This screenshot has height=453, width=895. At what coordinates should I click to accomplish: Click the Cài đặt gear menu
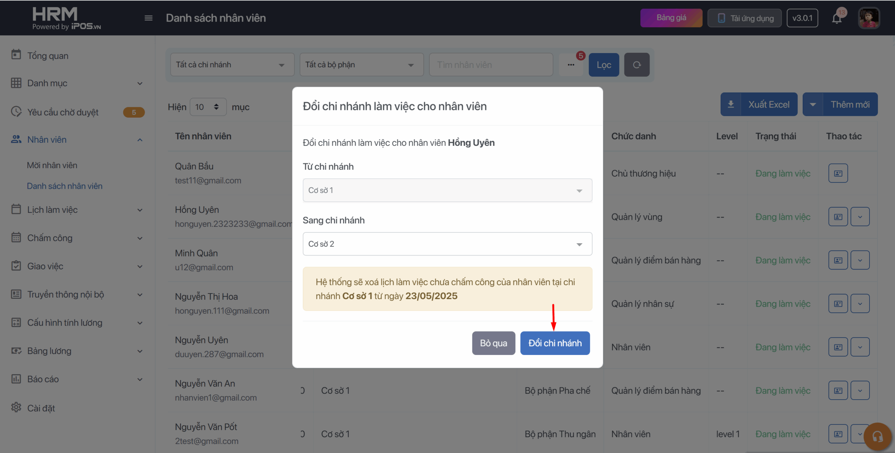point(41,408)
